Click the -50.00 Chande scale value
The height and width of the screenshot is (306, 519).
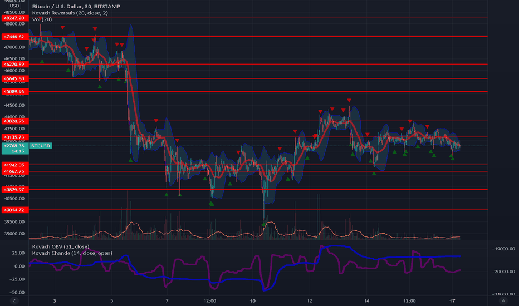pos(17,293)
